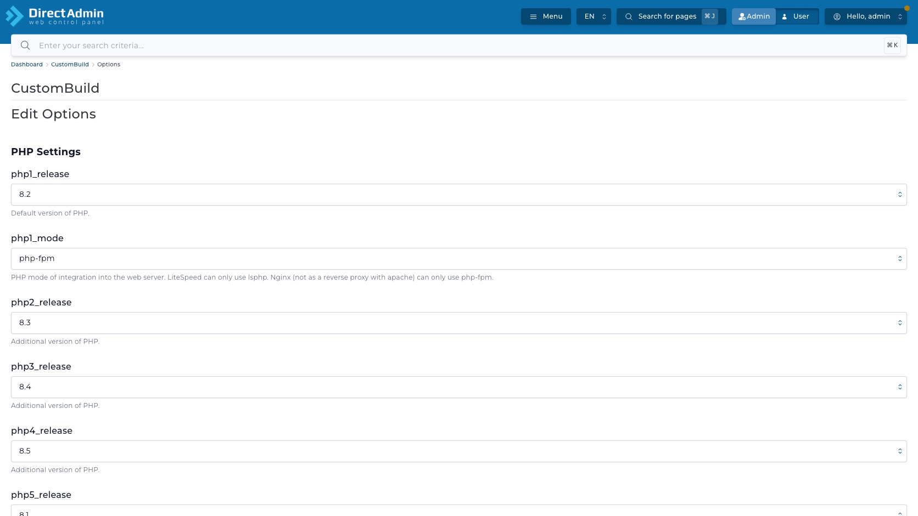The image size is (918, 516).
Task: Open the php4_release dropdown
Action: pos(459,451)
